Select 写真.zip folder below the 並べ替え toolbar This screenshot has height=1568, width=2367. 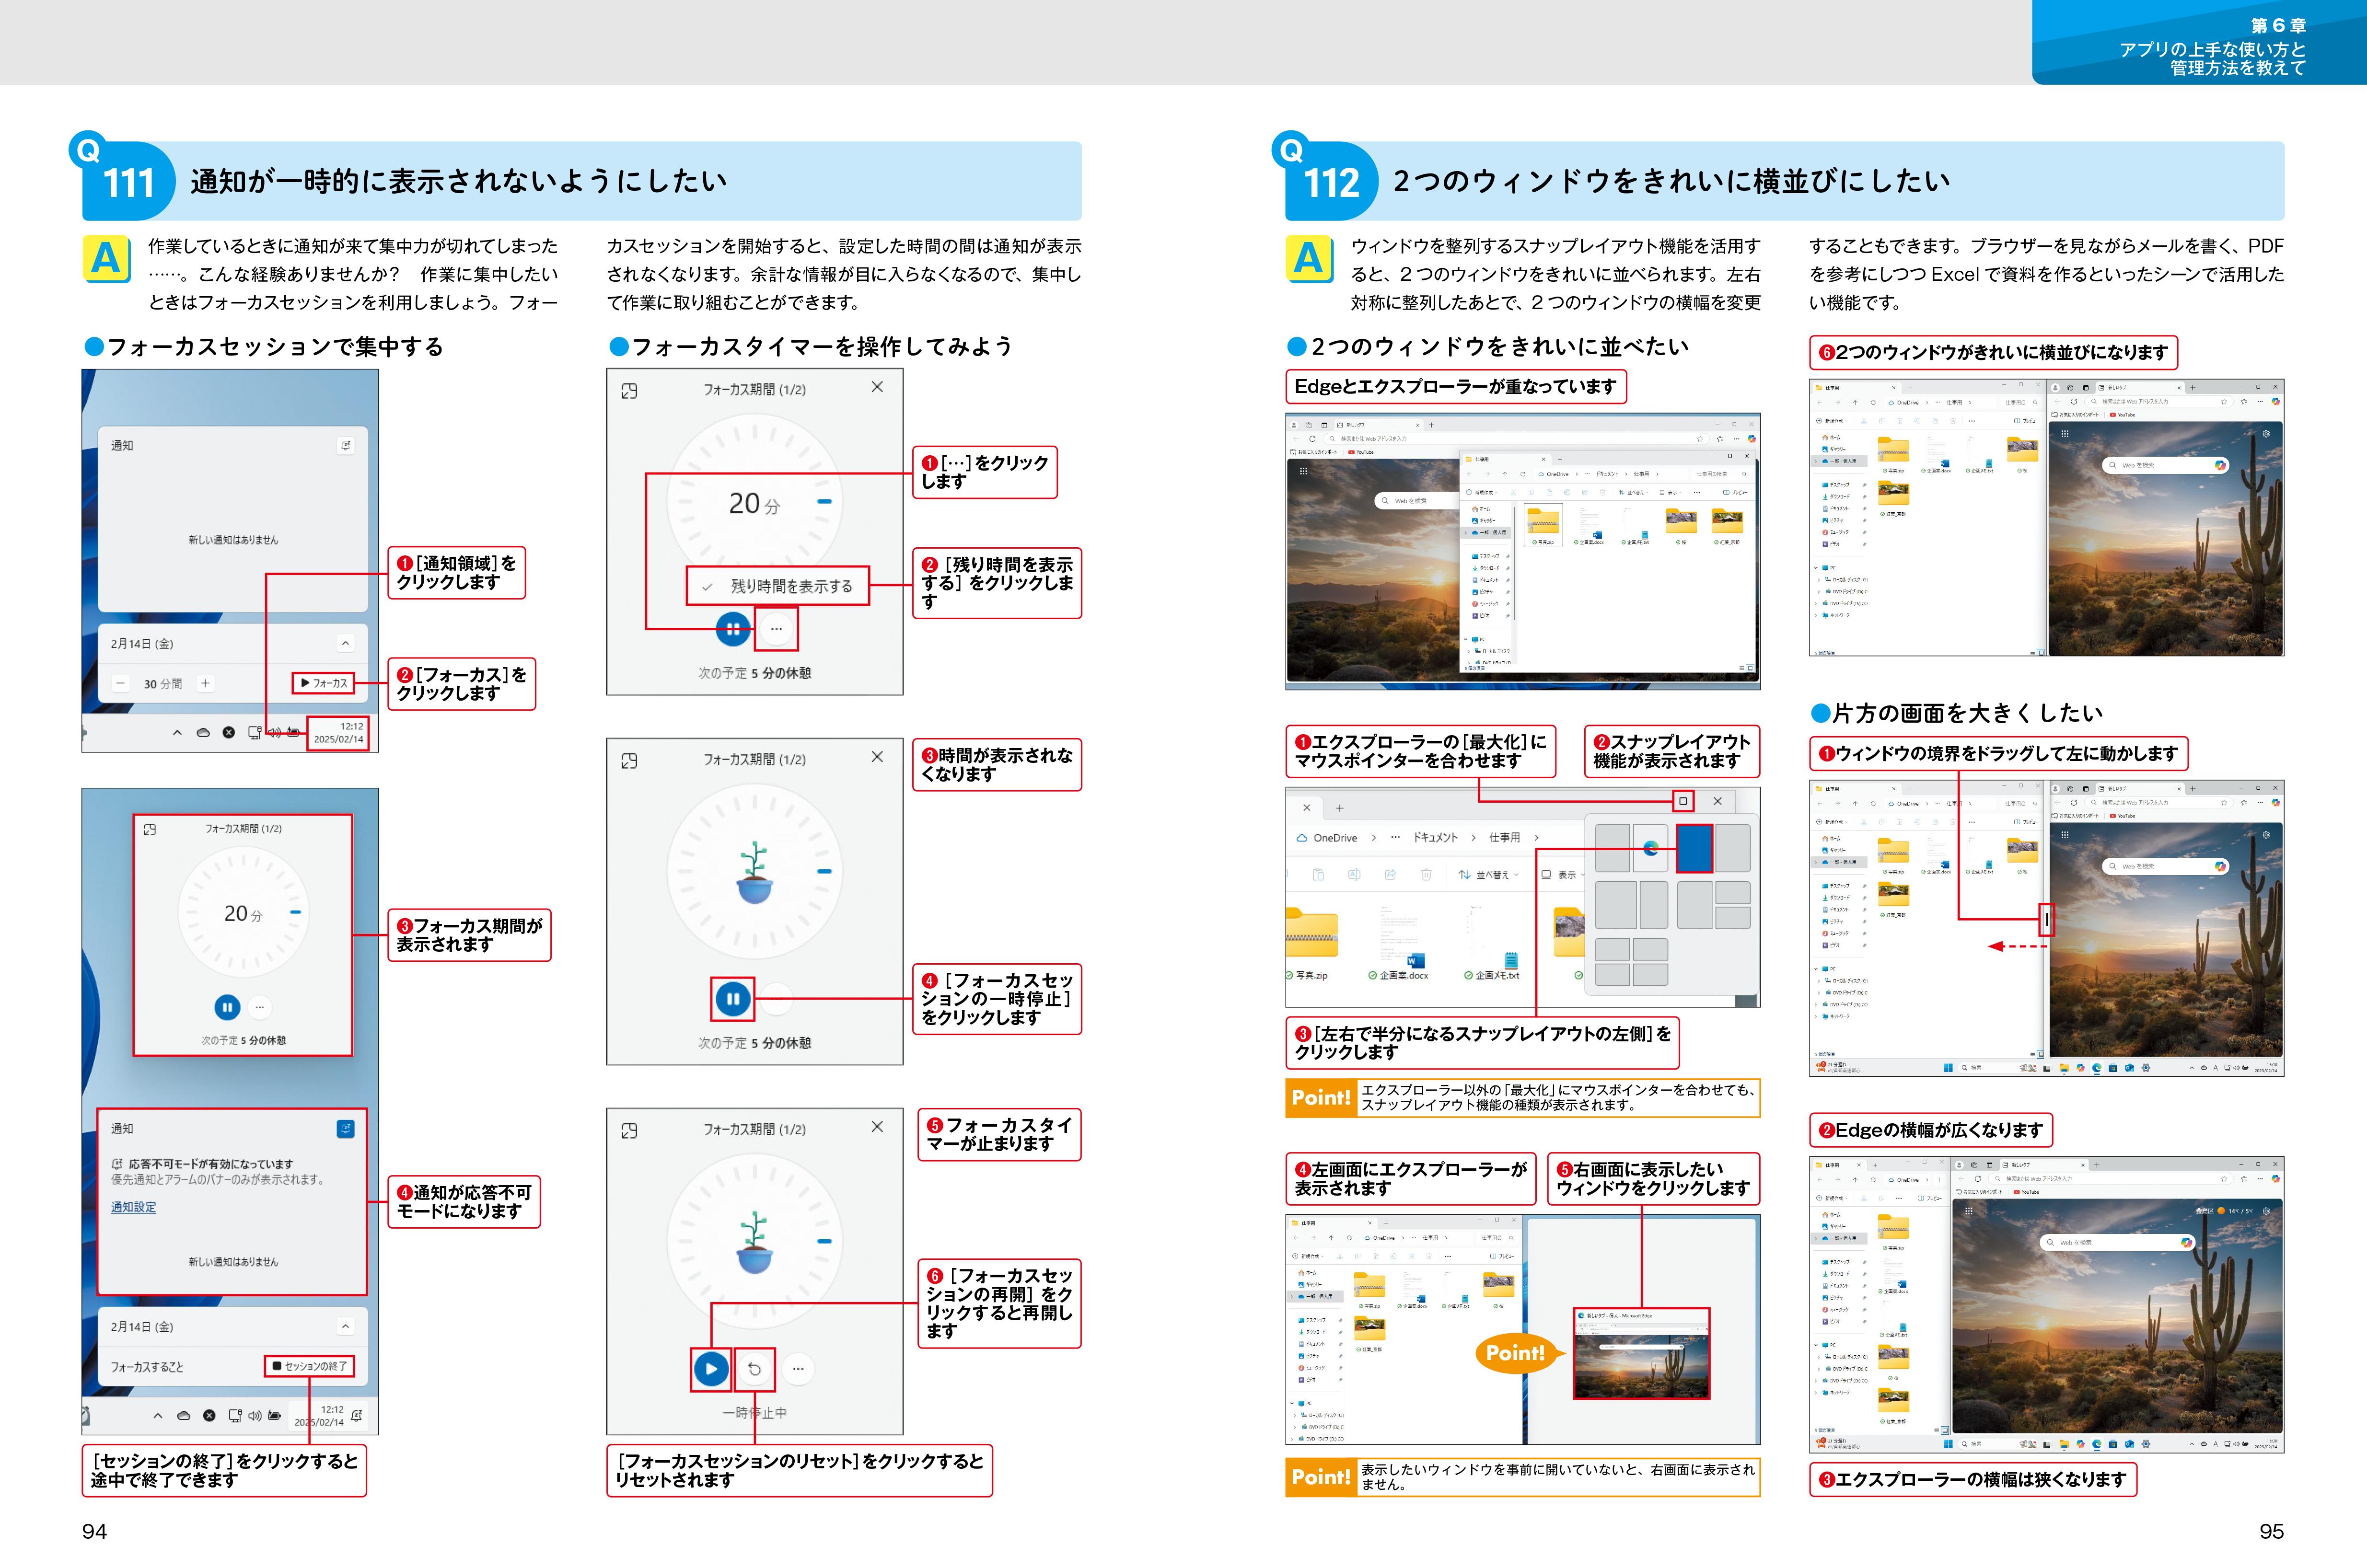(x=1312, y=942)
